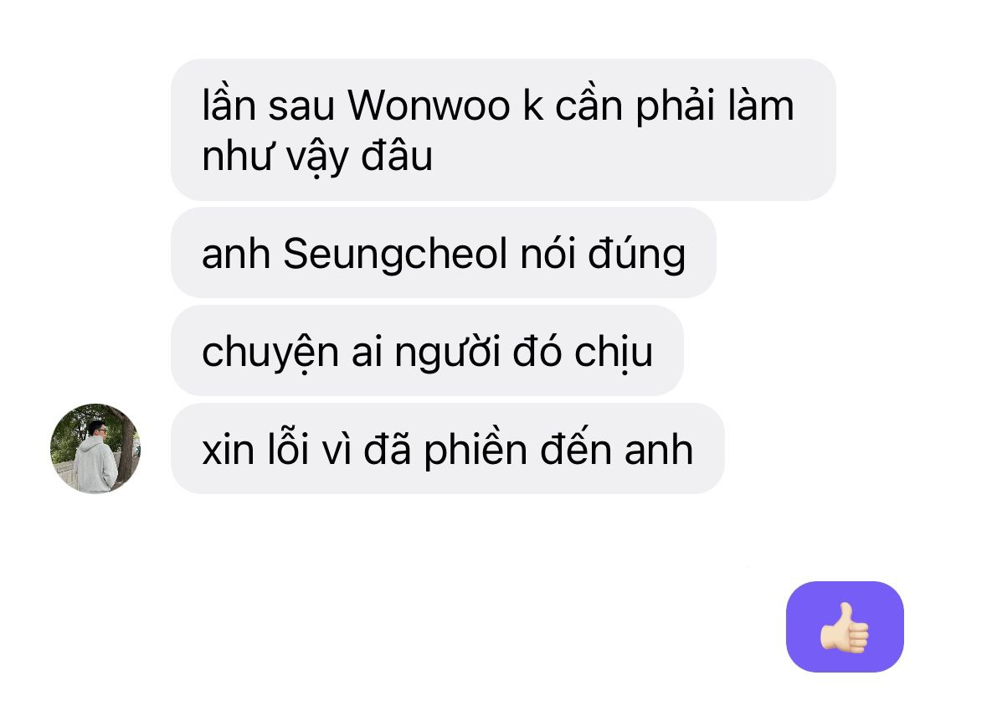Tap the 'xin lỗi vì đã phiền đến anh' bubble

(447, 449)
